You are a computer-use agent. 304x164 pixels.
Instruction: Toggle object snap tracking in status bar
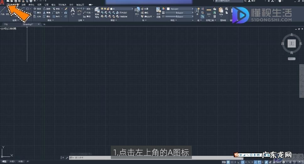pos(256,162)
